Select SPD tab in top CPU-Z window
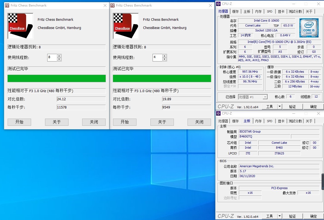This screenshot has height=220, width=324. point(269,11)
